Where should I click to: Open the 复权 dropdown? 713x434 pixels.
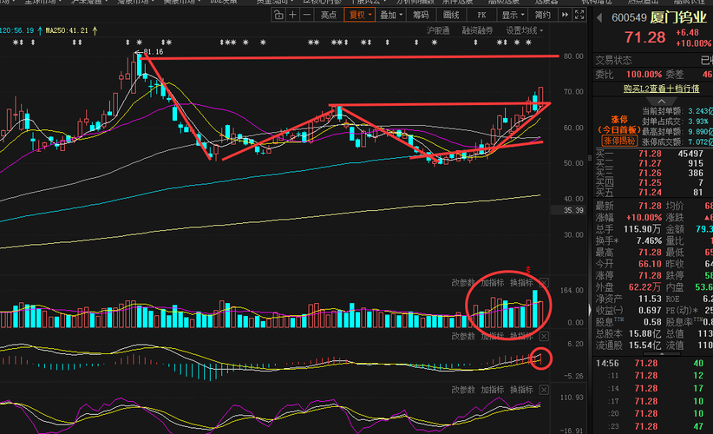coord(360,15)
